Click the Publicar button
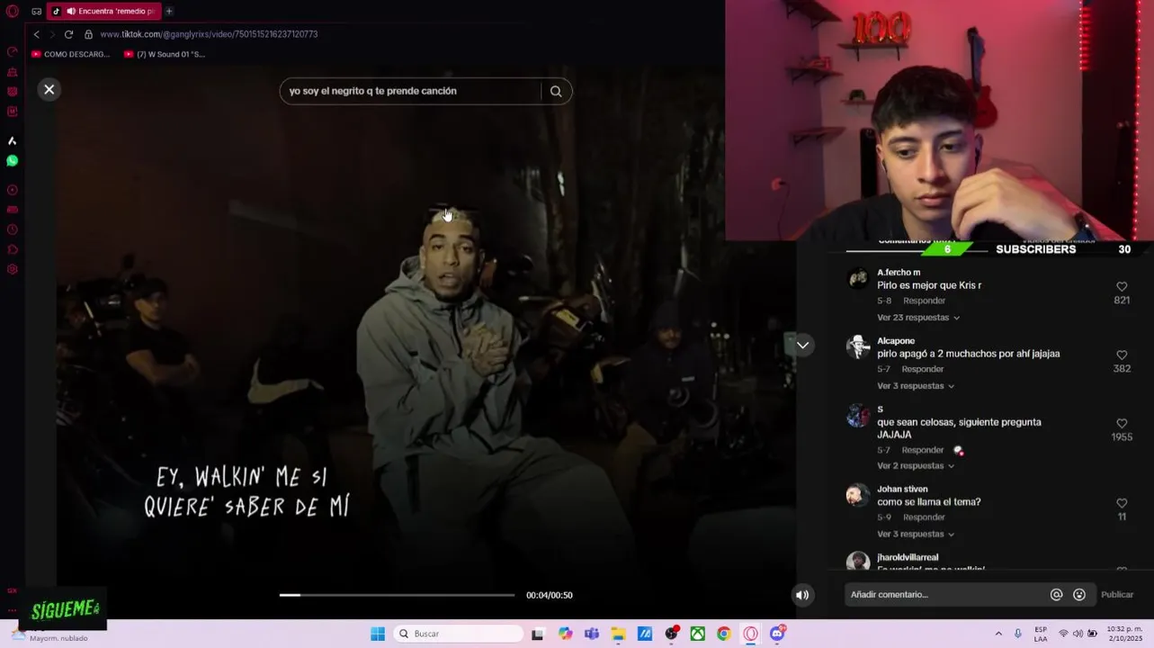This screenshot has height=648, width=1154. (1117, 595)
